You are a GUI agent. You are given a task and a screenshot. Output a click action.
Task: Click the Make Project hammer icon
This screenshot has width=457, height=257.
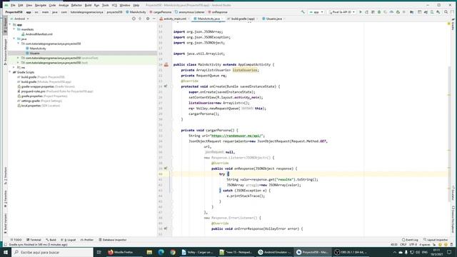(x=303, y=12)
